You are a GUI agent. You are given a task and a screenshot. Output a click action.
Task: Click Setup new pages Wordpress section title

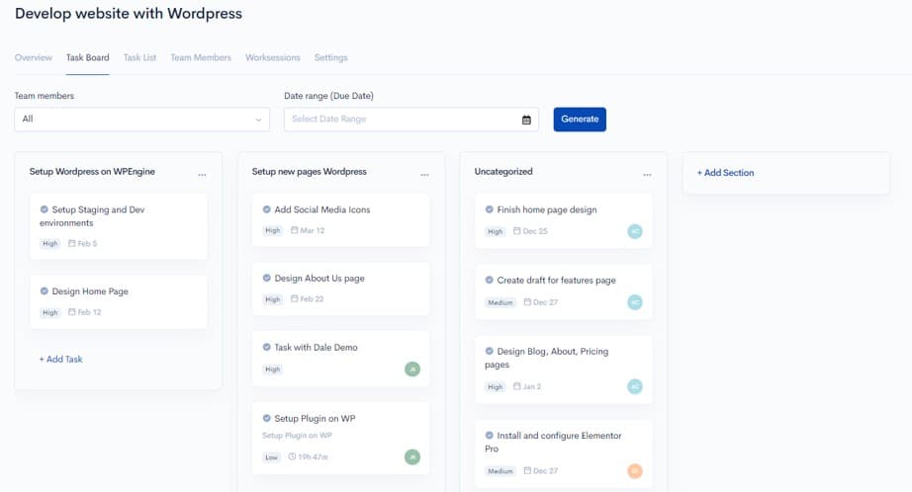coord(309,171)
